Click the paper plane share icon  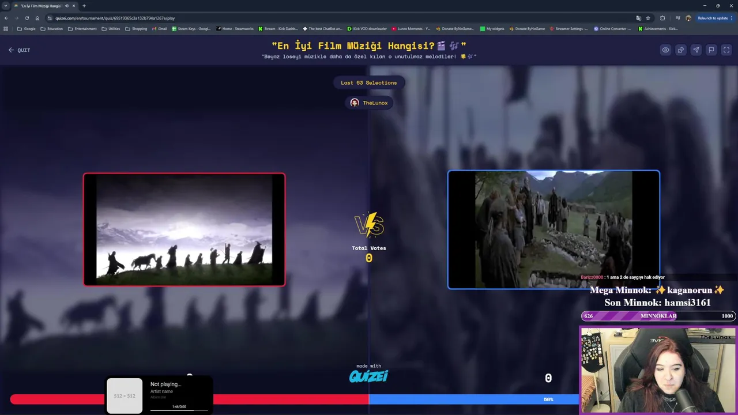[x=696, y=50]
